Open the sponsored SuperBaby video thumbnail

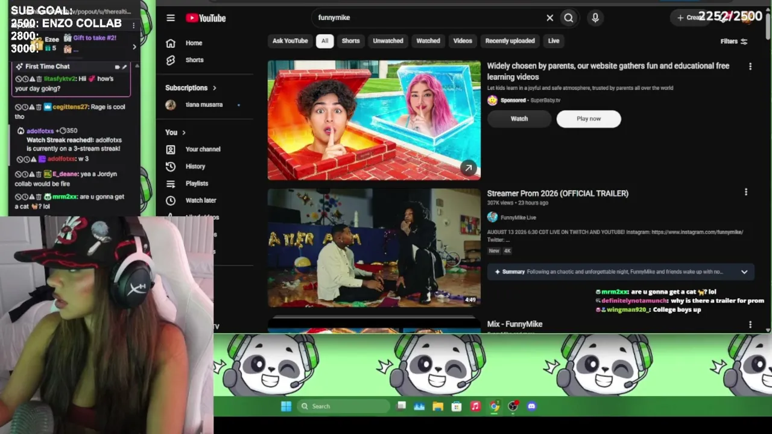point(374,121)
